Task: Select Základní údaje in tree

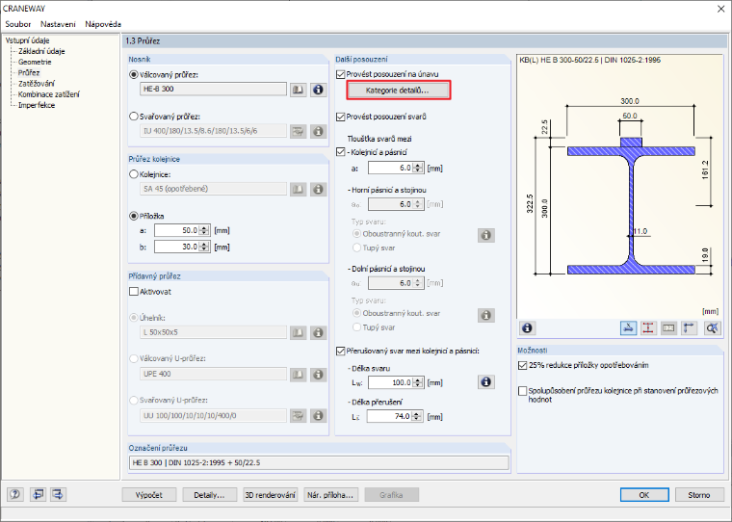Action: [41, 51]
